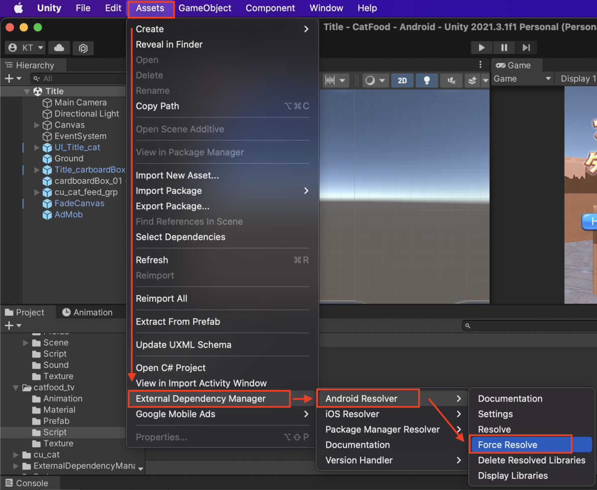Click the Hierarchy search field
This screenshot has width=597, height=490.
click(x=79, y=79)
